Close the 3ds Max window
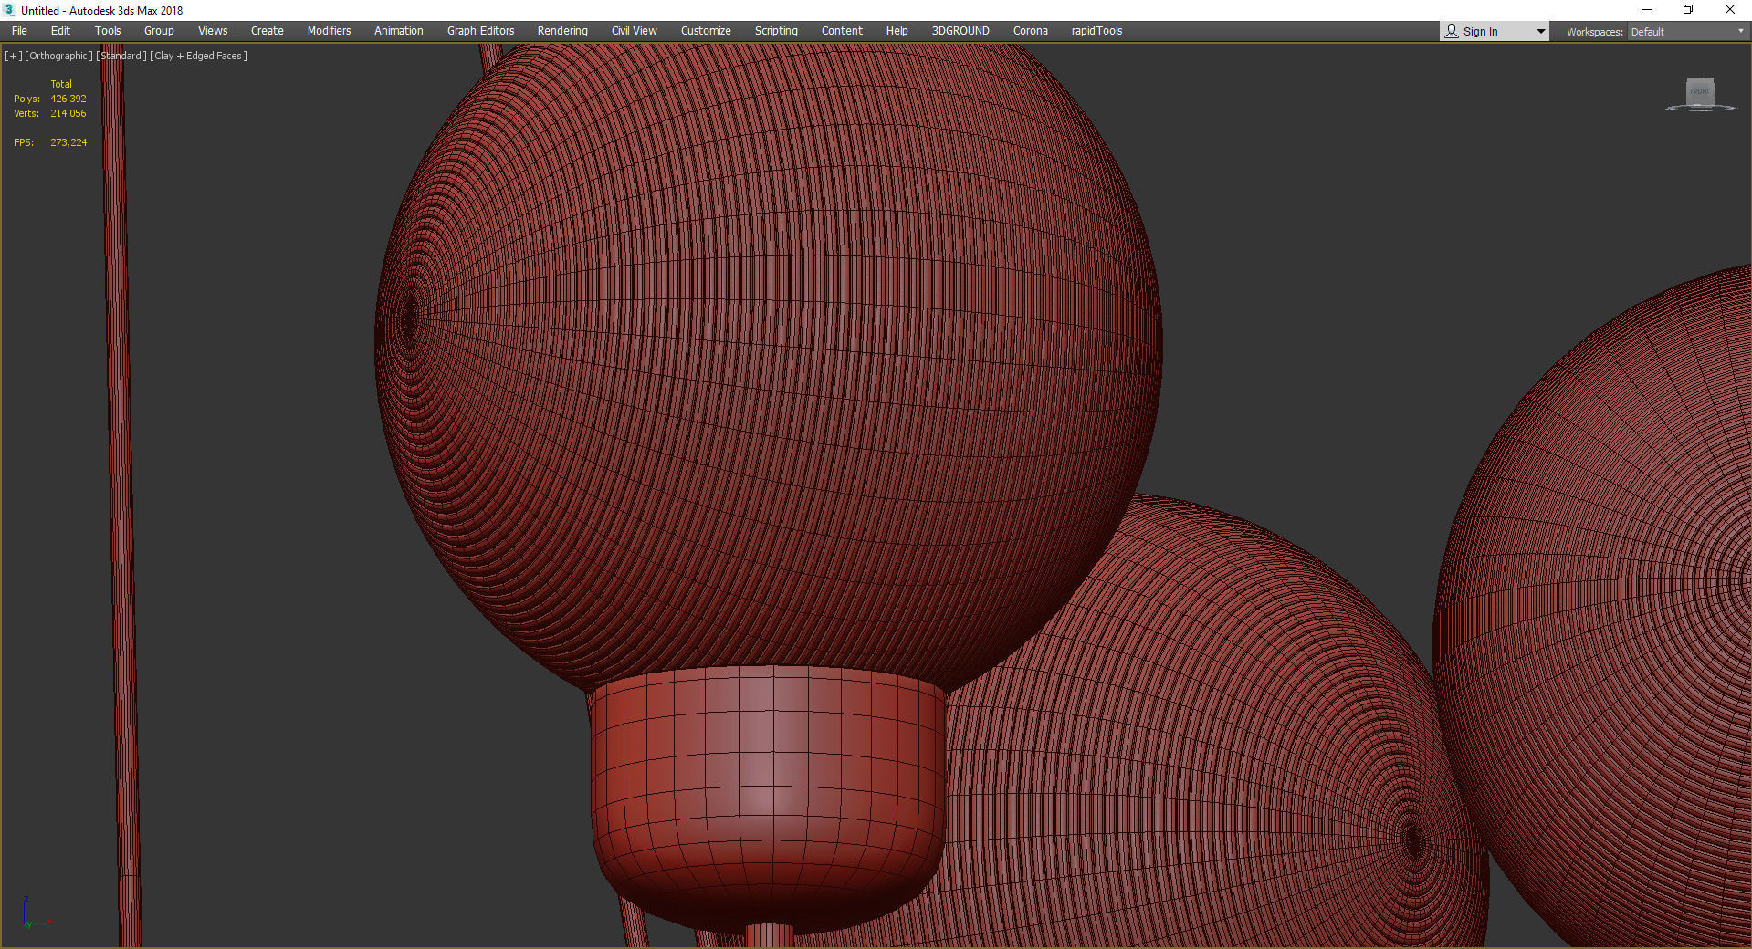Viewport: 1752px width, 949px height. point(1730,10)
